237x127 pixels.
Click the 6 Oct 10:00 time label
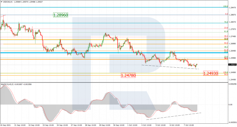175,125
